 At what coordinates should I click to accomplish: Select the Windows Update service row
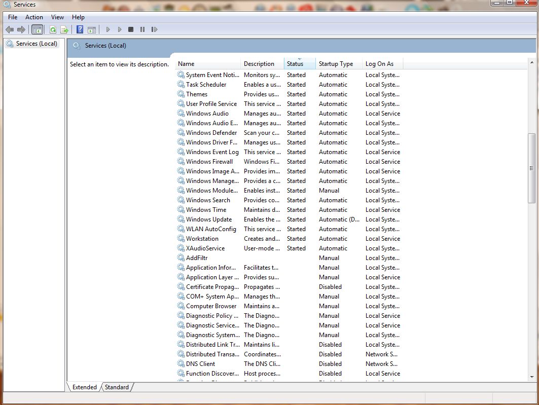tap(208, 219)
